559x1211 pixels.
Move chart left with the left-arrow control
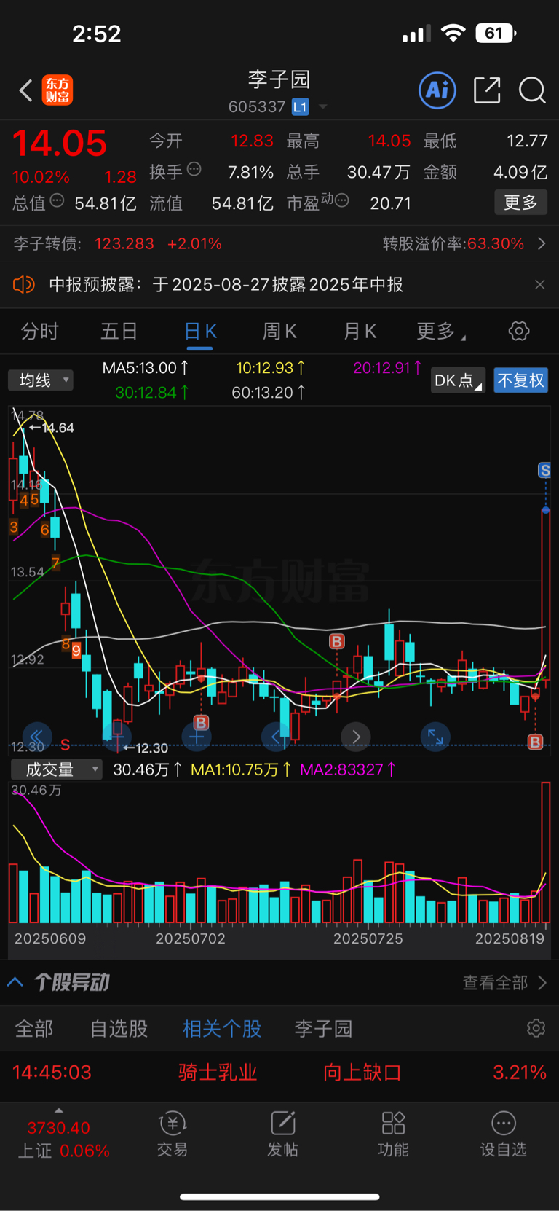click(276, 737)
